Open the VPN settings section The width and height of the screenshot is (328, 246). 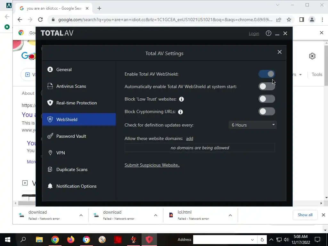79,153
